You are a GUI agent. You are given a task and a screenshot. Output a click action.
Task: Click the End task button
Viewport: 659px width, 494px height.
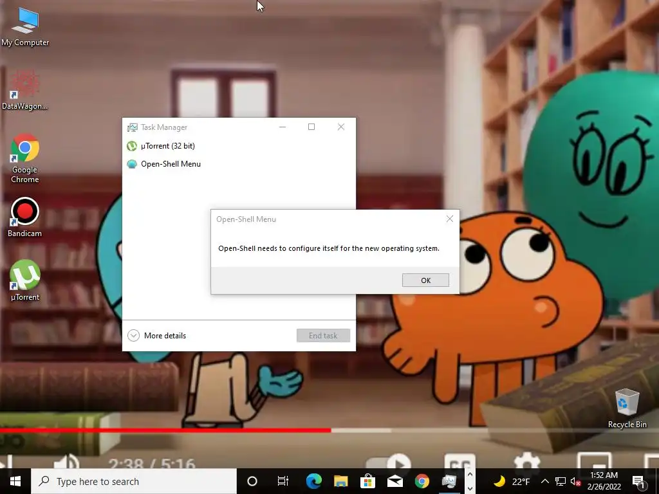(x=323, y=335)
